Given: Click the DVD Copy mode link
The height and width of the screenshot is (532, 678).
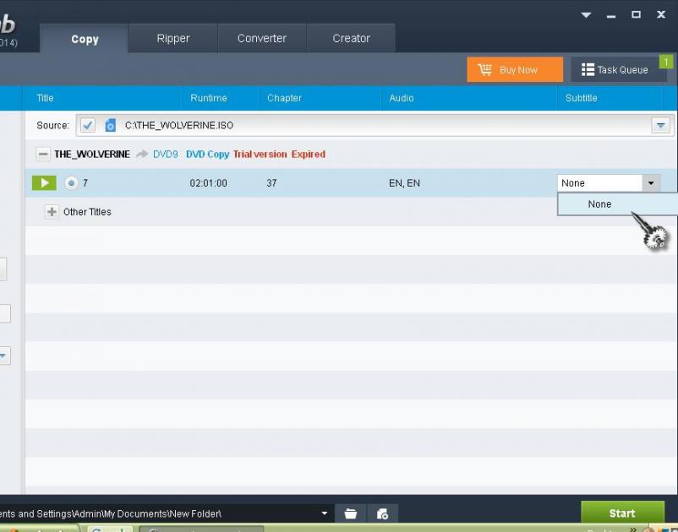Looking at the screenshot, I should pyautogui.click(x=208, y=155).
